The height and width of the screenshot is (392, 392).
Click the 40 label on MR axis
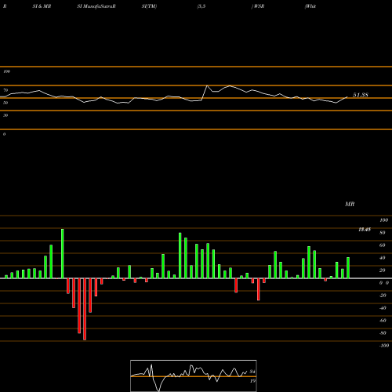coord(383,258)
